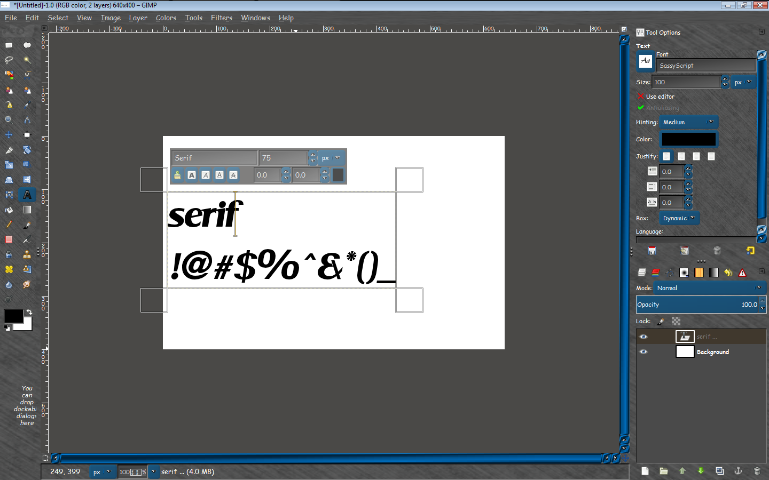Open the Layer menu

click(x=138, y=18)
